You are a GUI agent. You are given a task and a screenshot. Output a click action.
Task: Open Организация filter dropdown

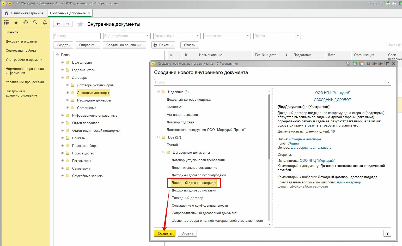[x=198, y=36]
